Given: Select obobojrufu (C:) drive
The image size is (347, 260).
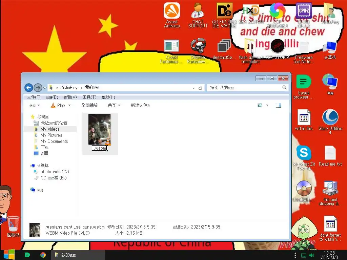Looking at the screenshot, I should pyautogui.click(x=55, y=172).
